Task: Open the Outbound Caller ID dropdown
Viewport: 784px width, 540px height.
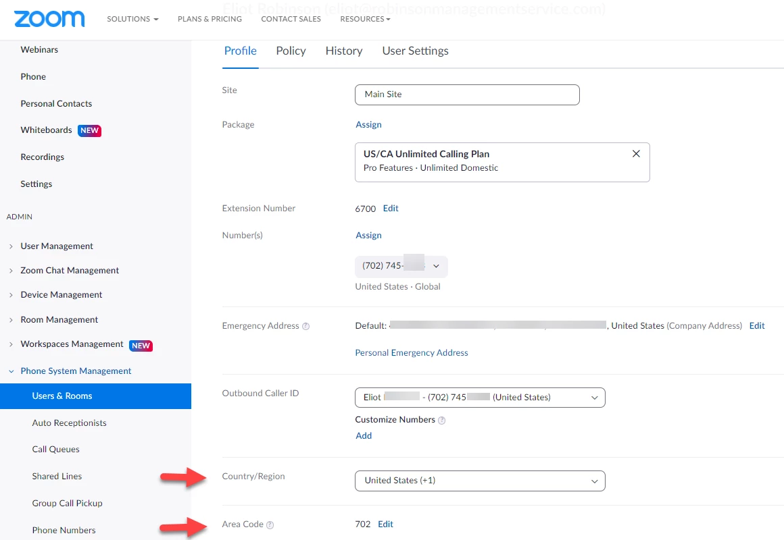Action: (480, 398)
